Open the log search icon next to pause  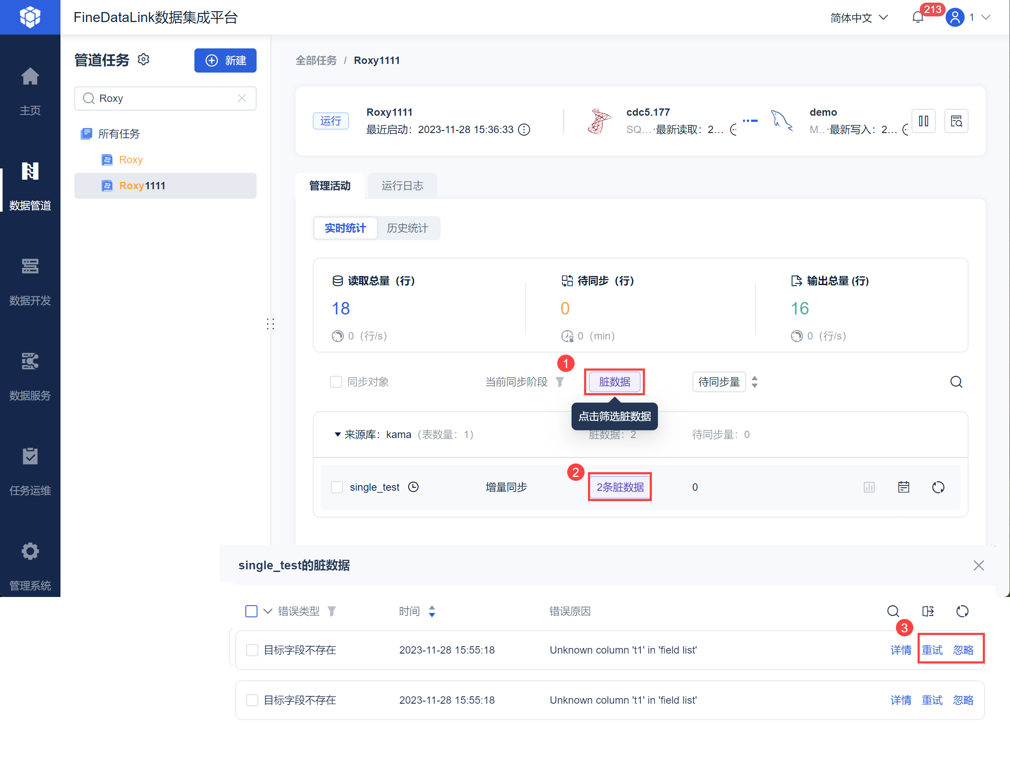click(956, 121)
